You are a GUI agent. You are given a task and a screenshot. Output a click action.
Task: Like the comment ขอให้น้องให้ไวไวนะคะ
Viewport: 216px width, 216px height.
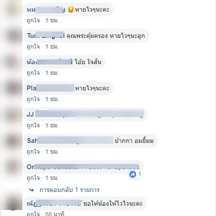point(33,214)
